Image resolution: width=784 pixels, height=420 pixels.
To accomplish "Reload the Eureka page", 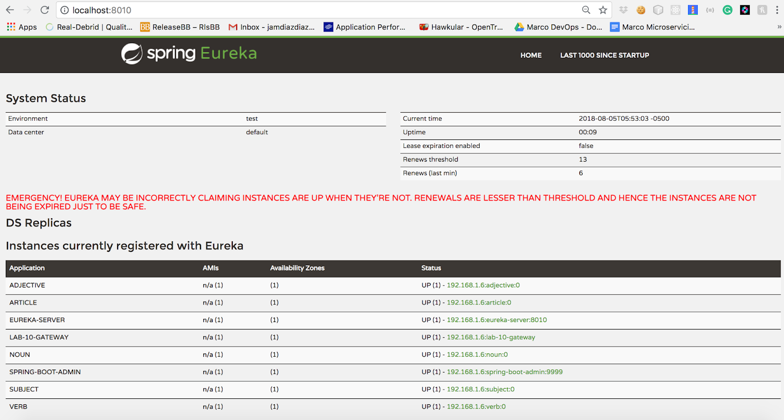I will (45, 10).
